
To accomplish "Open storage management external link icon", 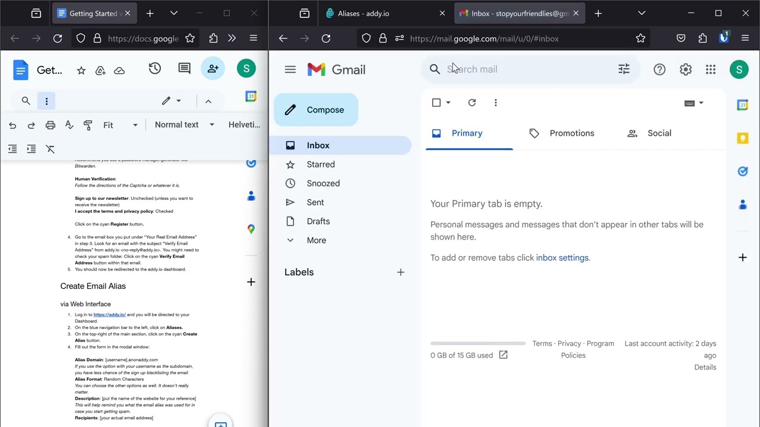I will 503,355.
